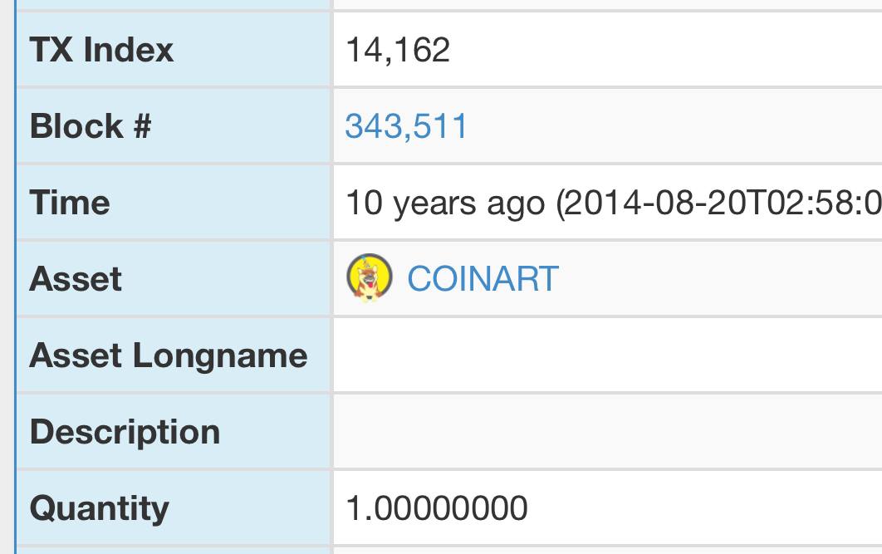
Task: Open block 343,511 link
Action: point(406,125)
